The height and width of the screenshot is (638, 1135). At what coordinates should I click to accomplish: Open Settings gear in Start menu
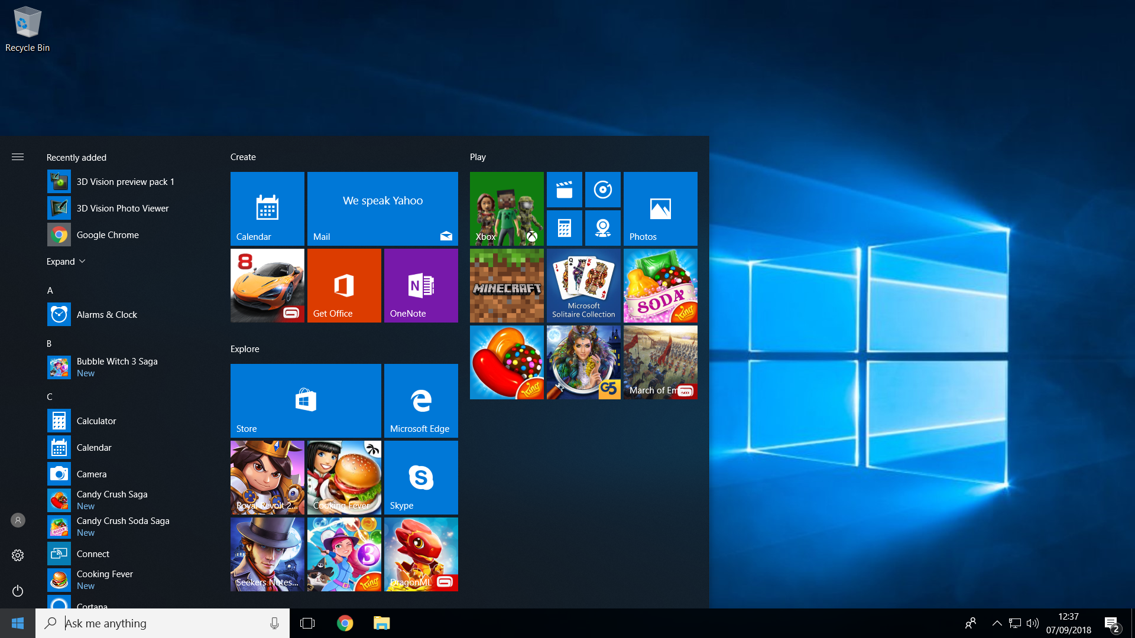click(18, 555)
